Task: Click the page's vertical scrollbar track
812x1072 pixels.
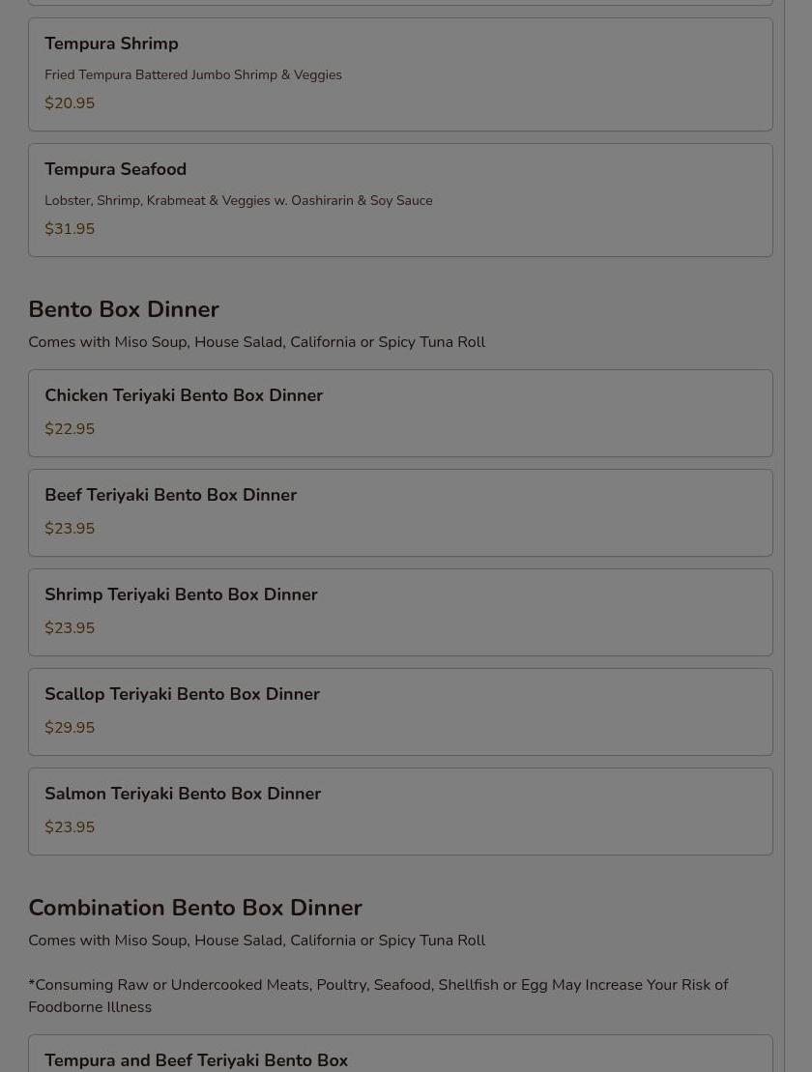Action: [x=797, y=536]
